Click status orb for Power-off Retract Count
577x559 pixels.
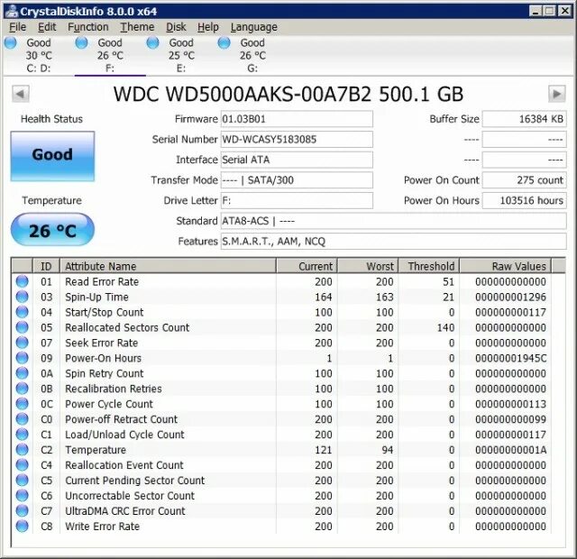[x=22, y=418]
